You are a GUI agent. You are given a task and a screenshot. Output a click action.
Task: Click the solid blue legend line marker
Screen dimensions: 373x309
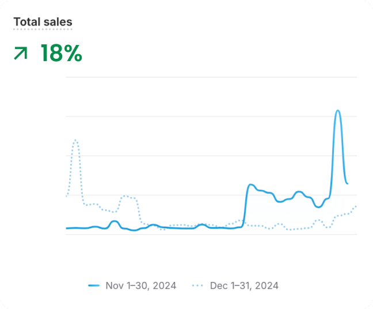pos(94,285)
